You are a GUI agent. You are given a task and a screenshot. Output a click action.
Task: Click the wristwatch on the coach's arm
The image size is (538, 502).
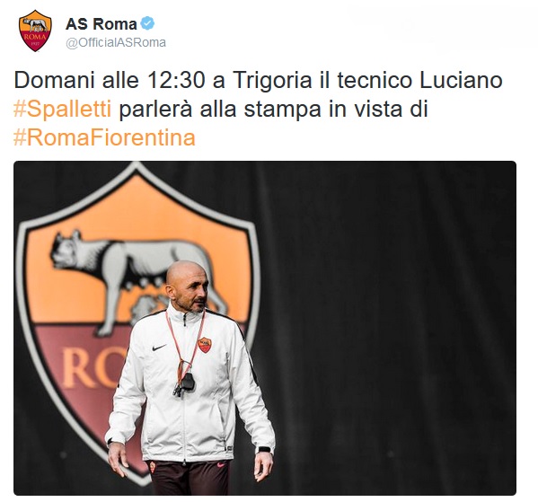point(265,450)
